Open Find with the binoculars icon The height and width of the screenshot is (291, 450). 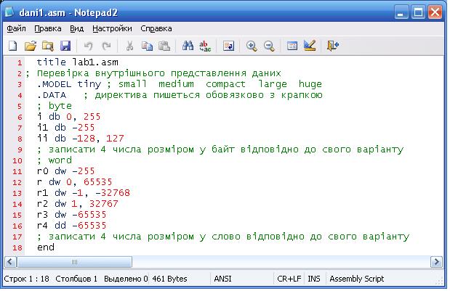tap(188, 46)
